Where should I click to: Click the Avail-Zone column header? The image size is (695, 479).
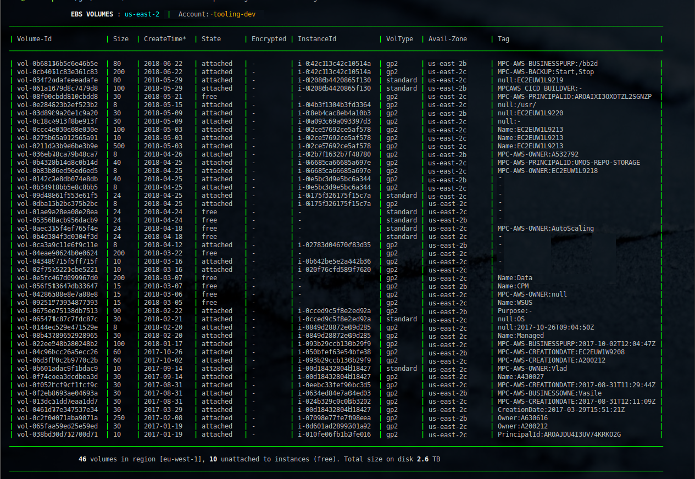[448, 39]
